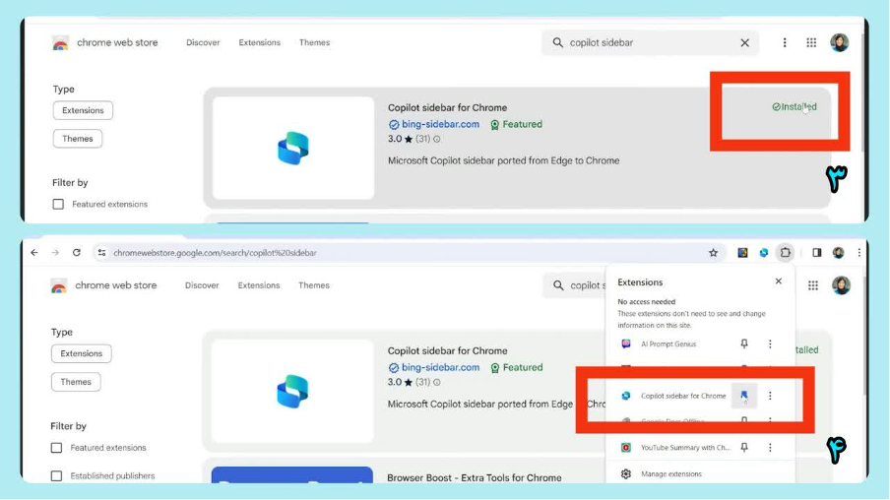Click AI Prompt Genius in extensions list

coord(668,344)
